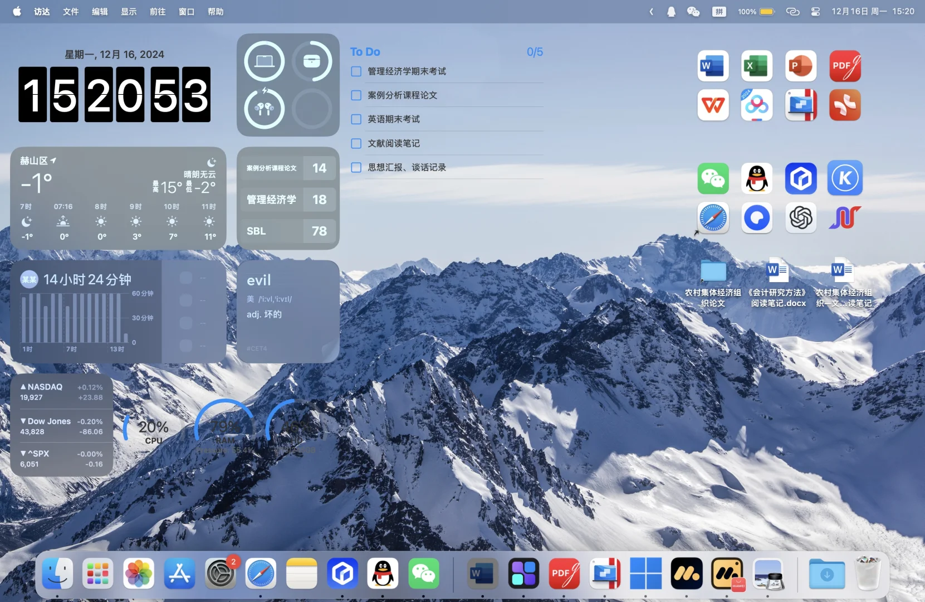Open System Settings with the badge in the Dock
Screen dimensions: 925x602
[x=221, y=573]
